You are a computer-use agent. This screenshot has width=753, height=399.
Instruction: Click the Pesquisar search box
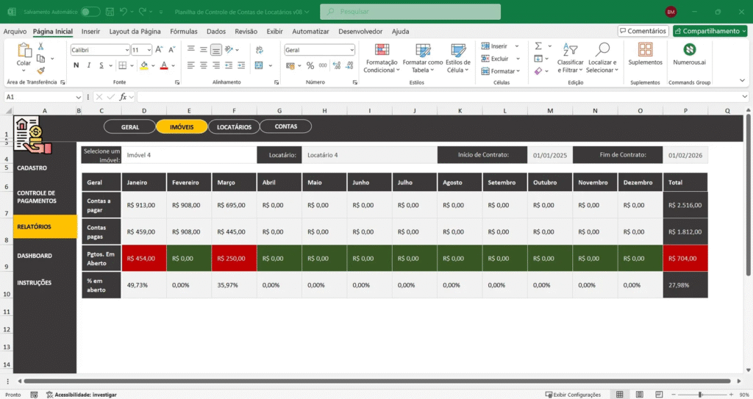tap(410, 12)
